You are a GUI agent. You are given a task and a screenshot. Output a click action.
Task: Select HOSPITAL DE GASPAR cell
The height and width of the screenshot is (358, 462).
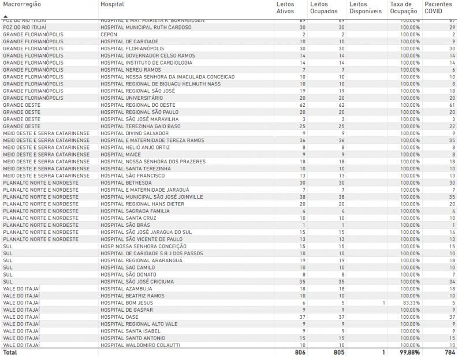coord(126,310)
